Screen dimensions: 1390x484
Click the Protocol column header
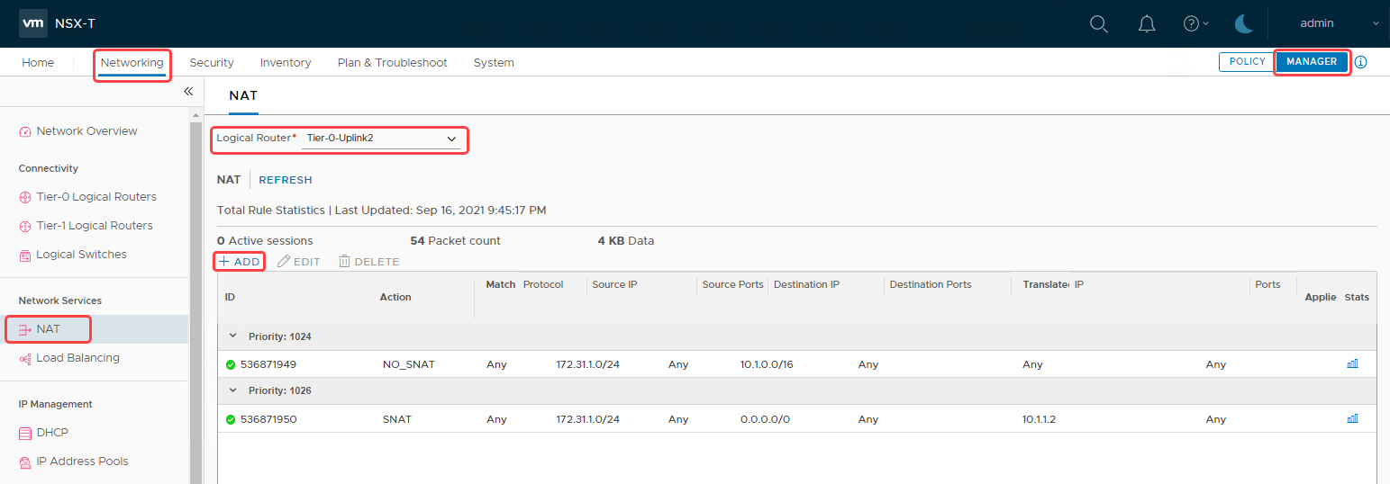click(543, 284)
